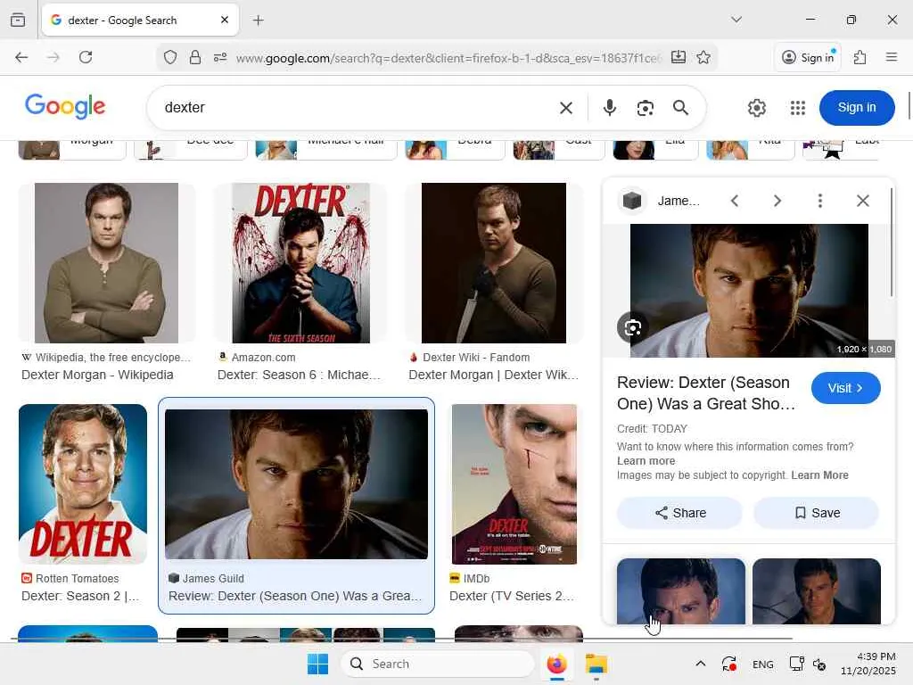Open Windows Start menu
This screenshot has width=913, height=685.
pyautogui.click(x=318, y=664)
